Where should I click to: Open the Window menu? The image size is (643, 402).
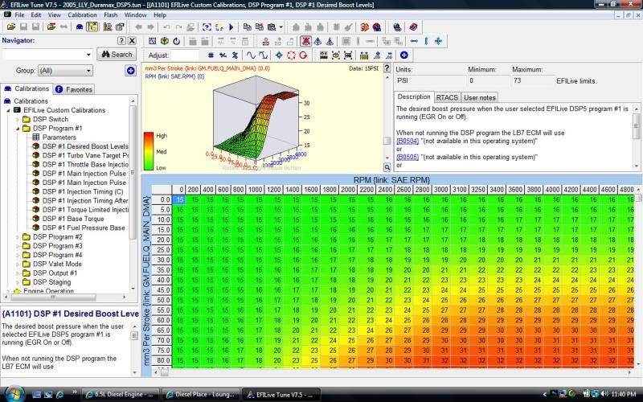tap(135, 15)
